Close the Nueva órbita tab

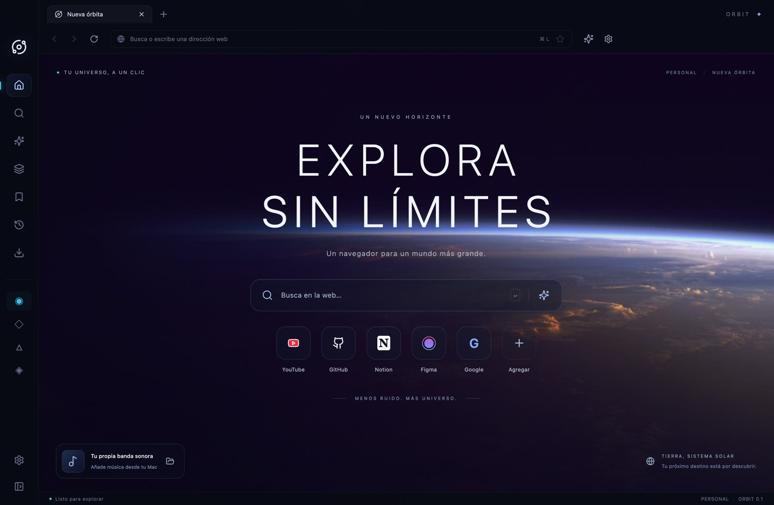pyautogui.click(x=142, y=15)
